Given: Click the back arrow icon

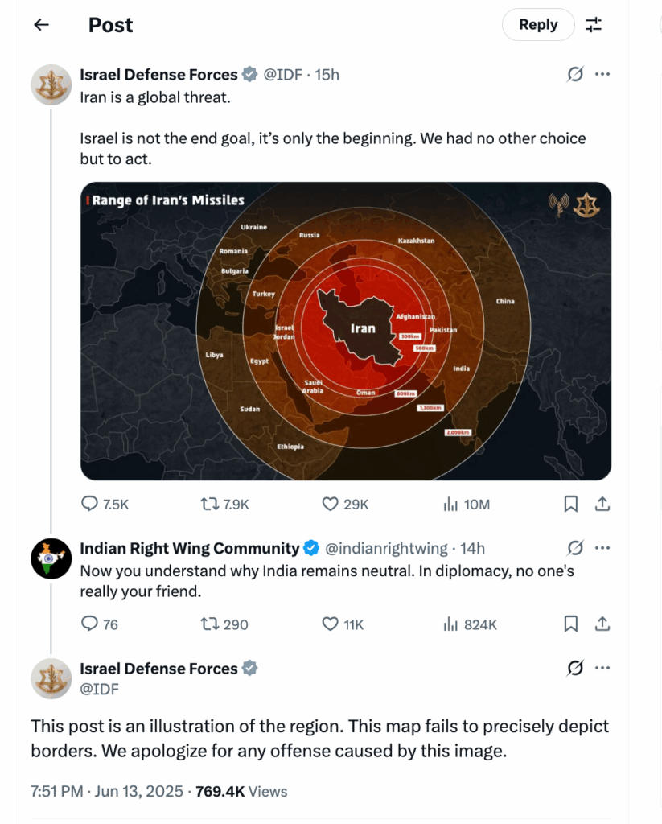Looking at the screenshot, I should (x=41, y=25).
